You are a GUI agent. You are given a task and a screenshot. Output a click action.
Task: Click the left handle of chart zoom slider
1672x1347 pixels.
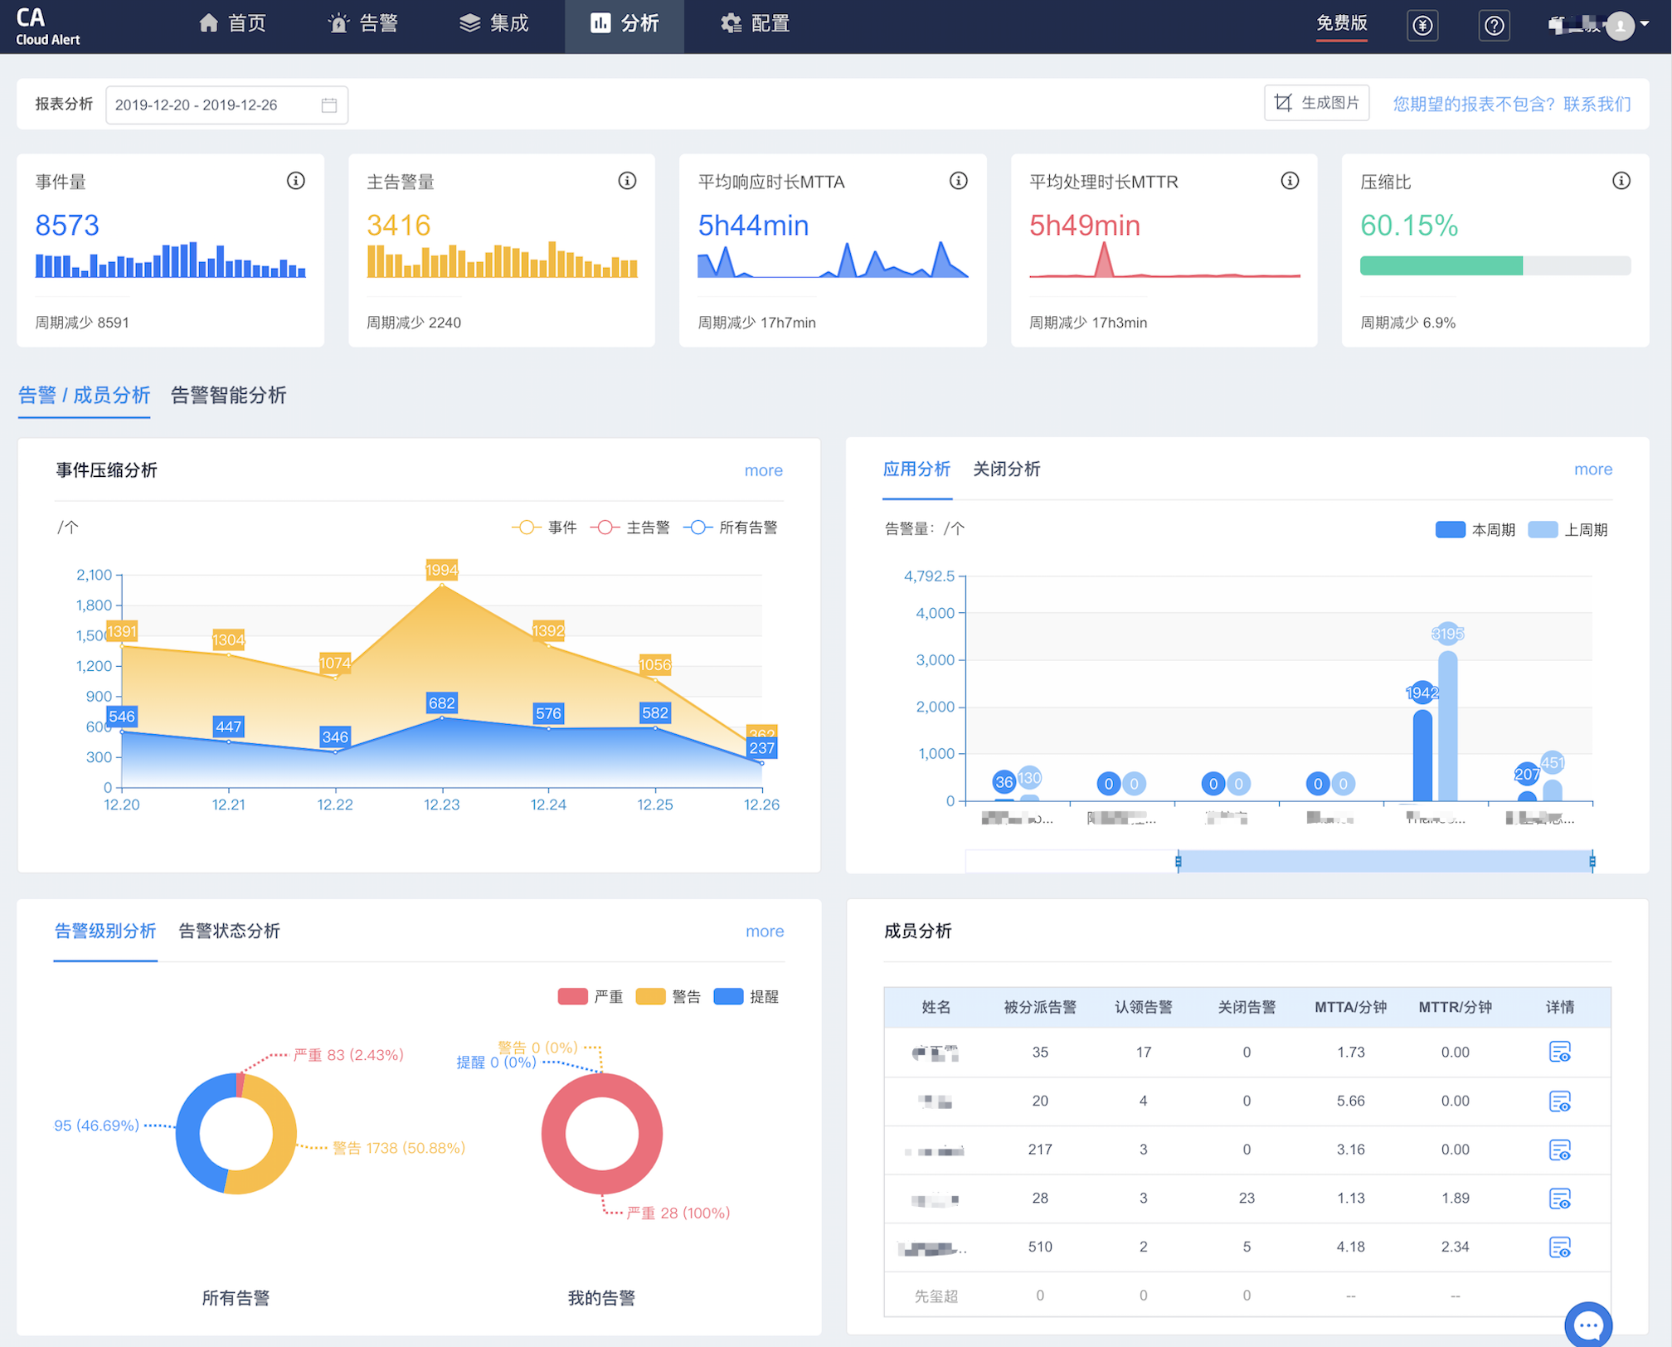(x=1179, y=862)
